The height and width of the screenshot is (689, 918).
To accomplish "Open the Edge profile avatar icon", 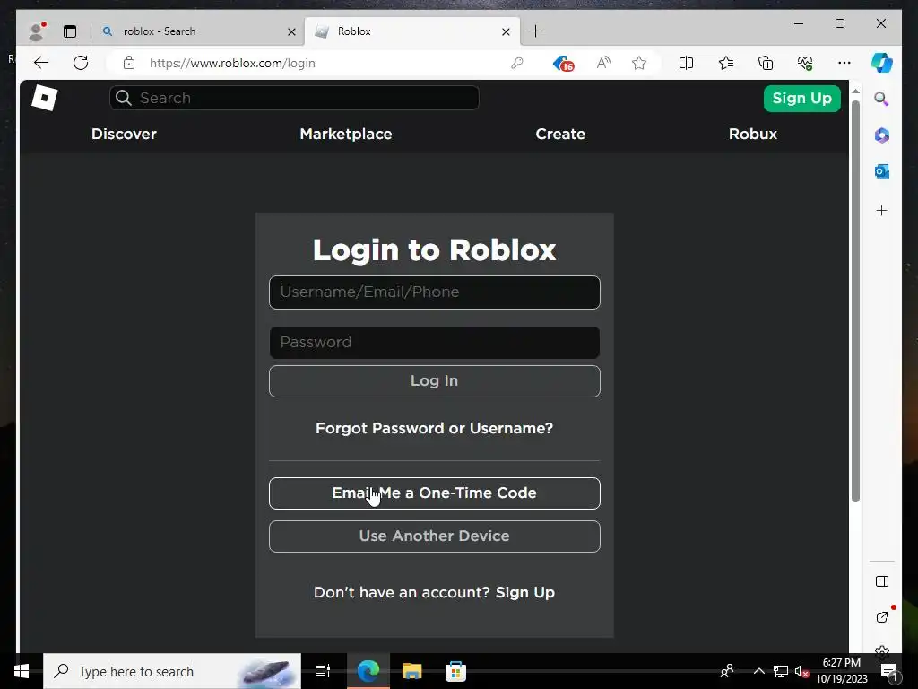I will tap(37, 31).
